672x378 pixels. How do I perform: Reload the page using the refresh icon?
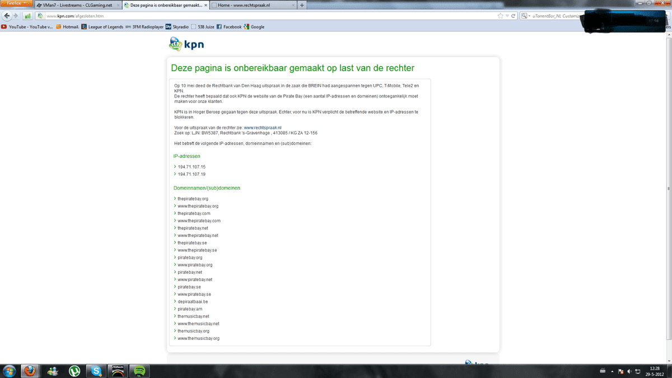coord(513,16)
